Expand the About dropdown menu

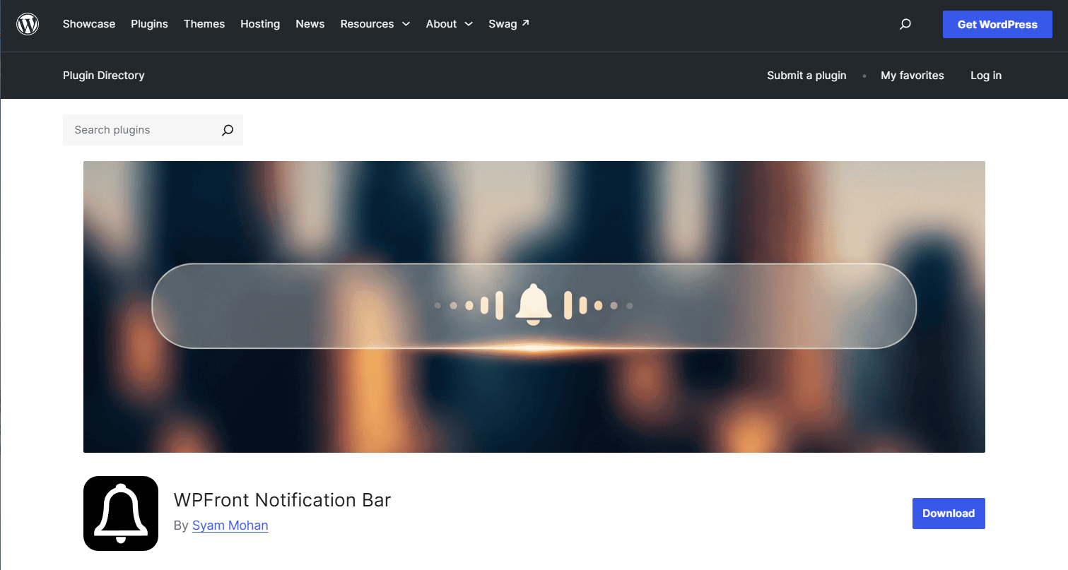450,24
